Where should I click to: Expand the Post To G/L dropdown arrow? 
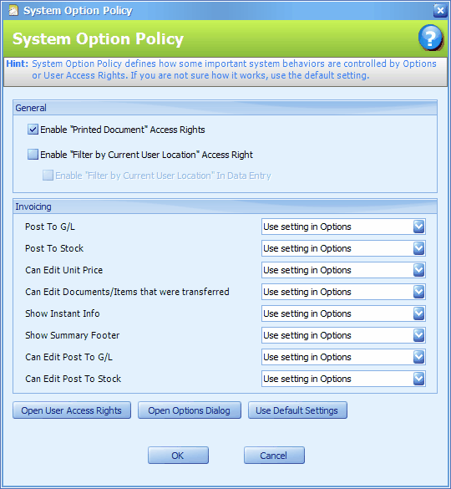tap(418, 227)
